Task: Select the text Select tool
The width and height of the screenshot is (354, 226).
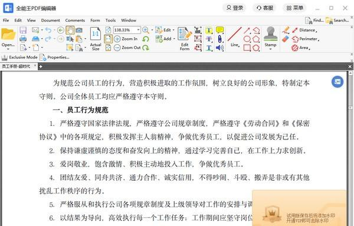Action: tap(70, 39)
